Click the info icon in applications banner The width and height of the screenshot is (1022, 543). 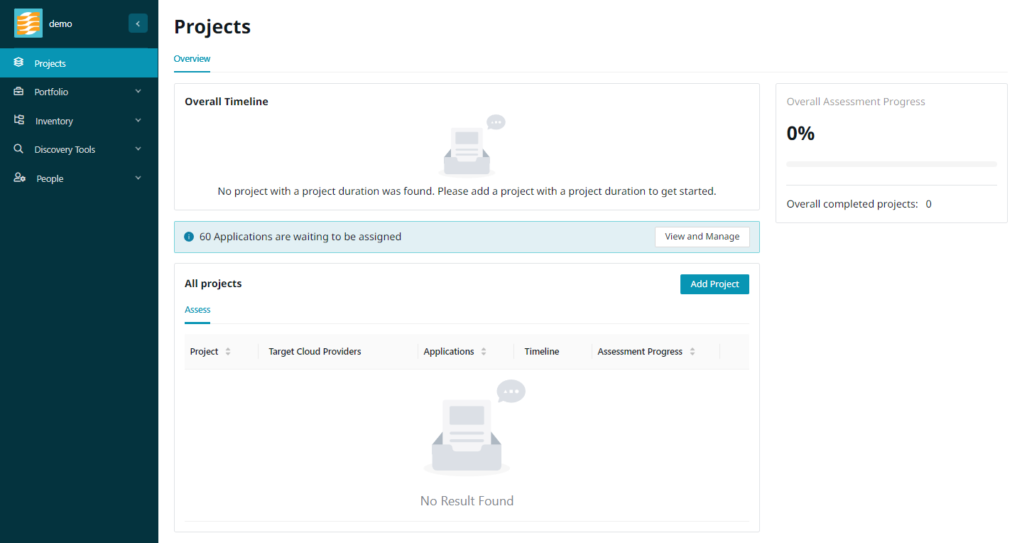click(x=189, y=237)
